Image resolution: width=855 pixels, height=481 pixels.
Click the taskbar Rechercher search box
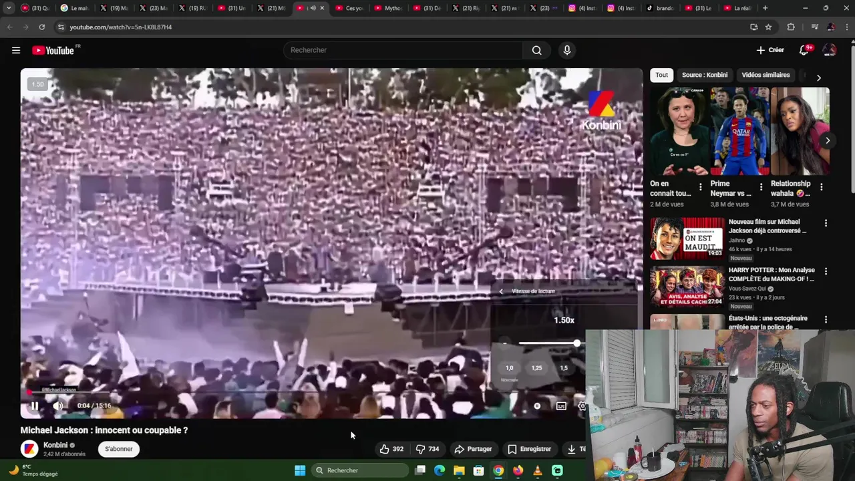pyautogui.click(x=359, y=470)
